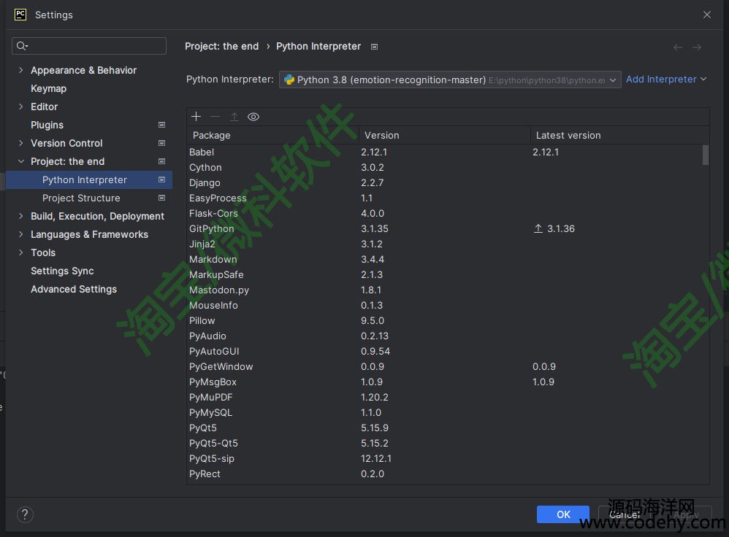
Task: Click the uninstall package minus icon
Action: click(215, 117)
